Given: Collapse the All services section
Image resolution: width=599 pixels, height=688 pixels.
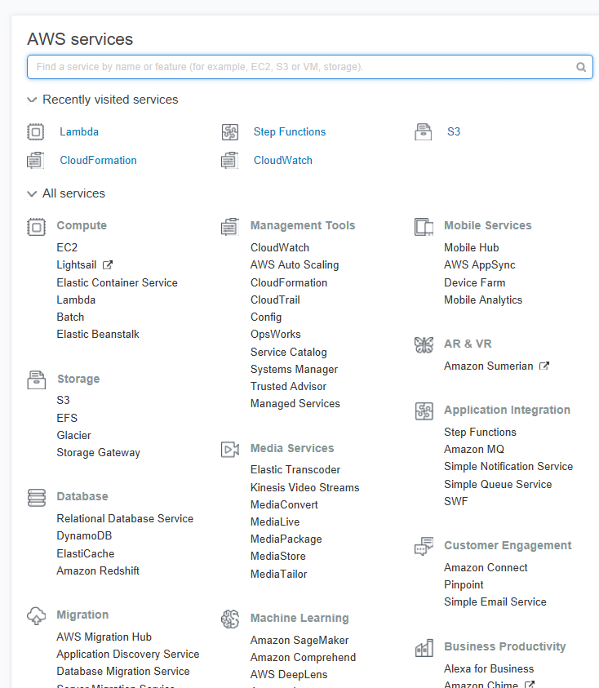Looking at the screenshot, I should [x=32, y=193].
